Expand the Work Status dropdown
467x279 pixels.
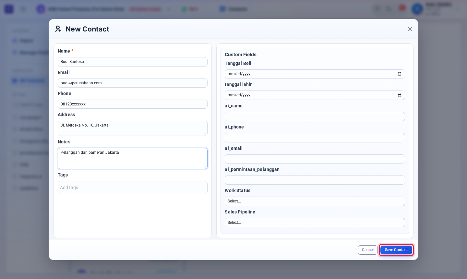tap(315, 201)
